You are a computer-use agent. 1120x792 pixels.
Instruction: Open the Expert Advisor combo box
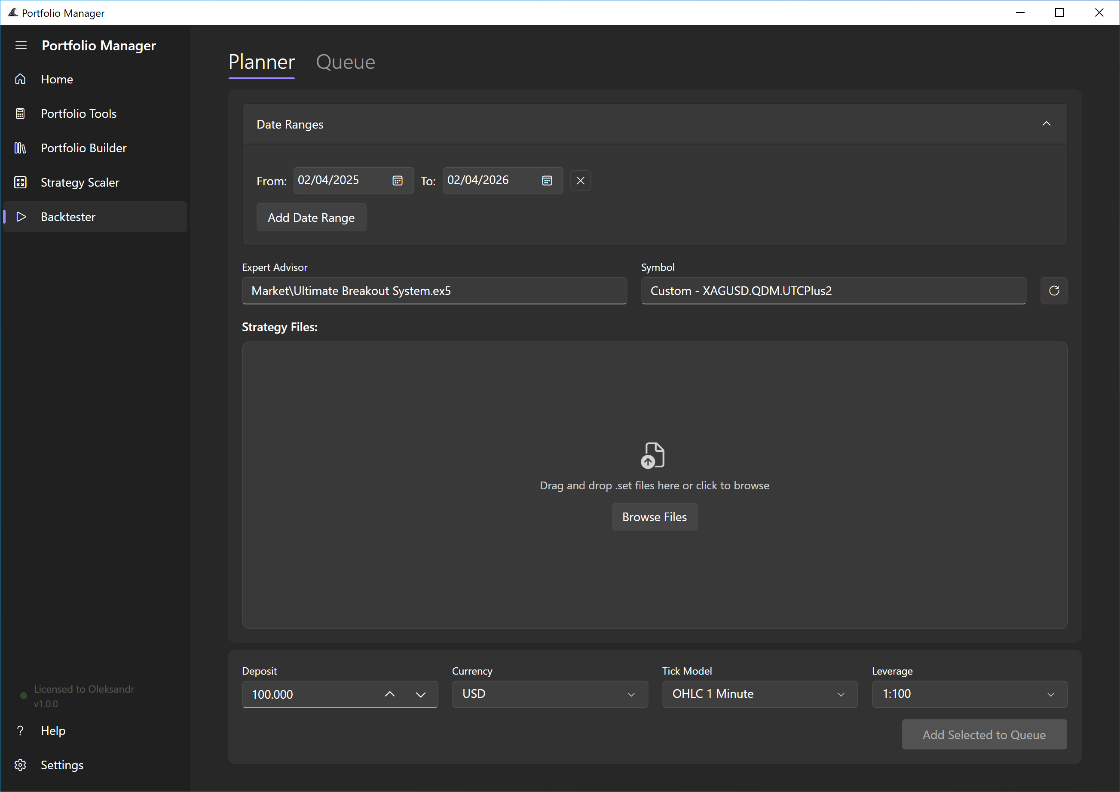(x=435, y=291)
